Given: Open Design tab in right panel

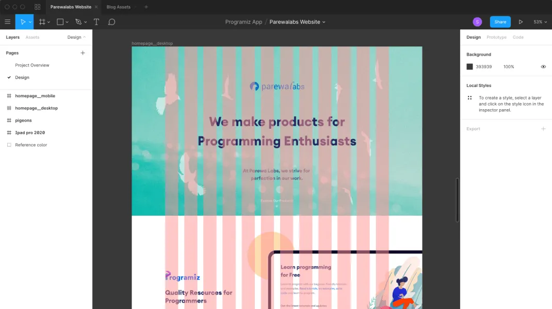Looking at the screenshot, I should coord(474,37).
